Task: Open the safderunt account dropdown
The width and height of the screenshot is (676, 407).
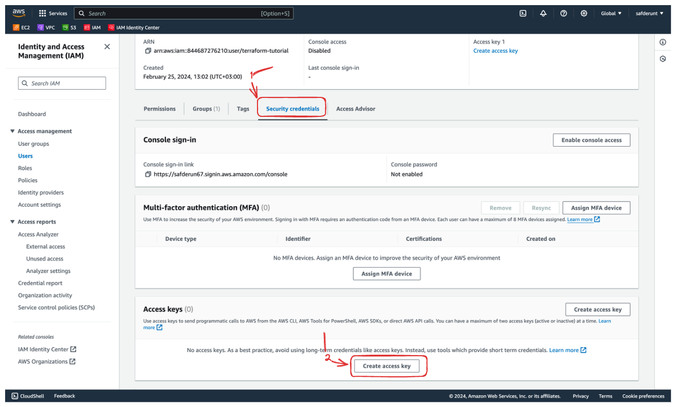Action: click(649, 13)
